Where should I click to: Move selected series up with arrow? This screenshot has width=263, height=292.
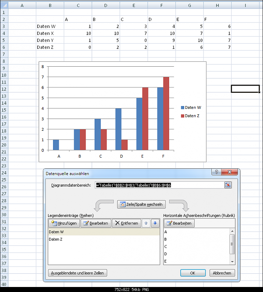[x=146, y=223]
